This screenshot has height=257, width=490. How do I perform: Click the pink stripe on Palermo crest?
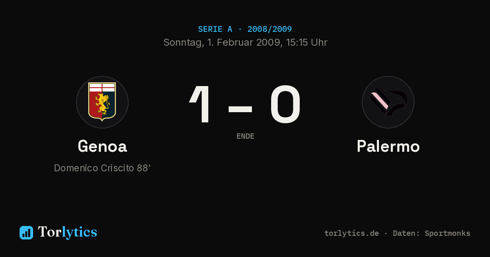[x=379, y=100]
